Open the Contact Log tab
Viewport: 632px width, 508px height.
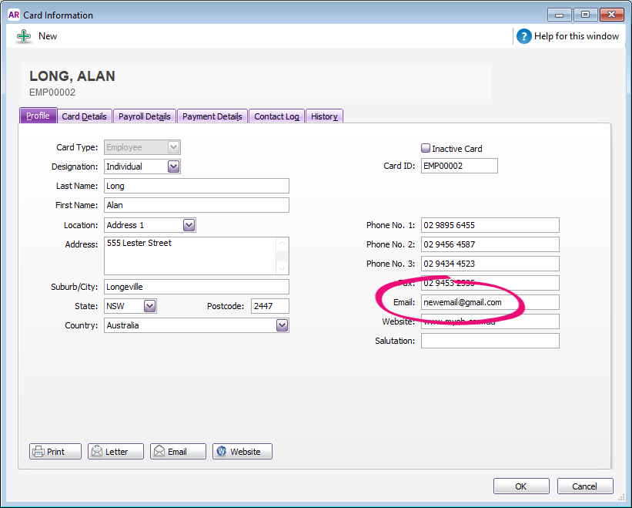click(276, 116)
